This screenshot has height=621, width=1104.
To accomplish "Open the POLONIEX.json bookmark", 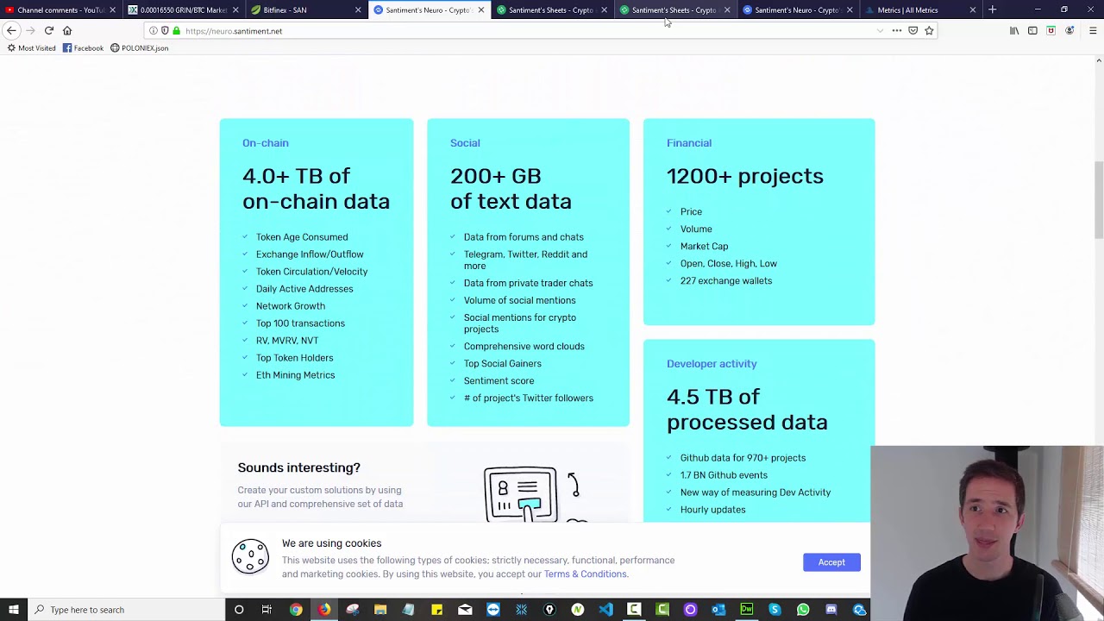I will [139, 48].
